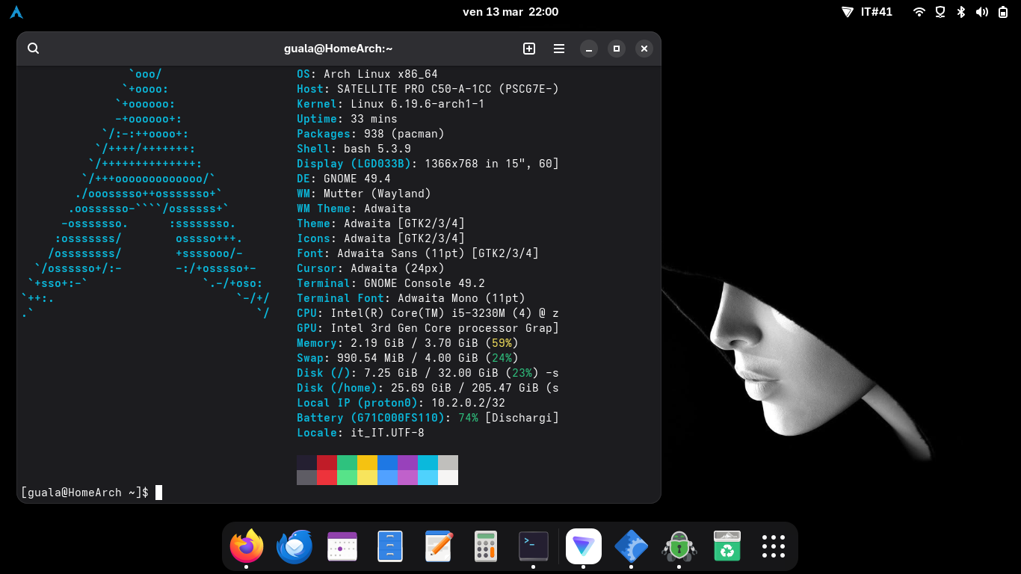Click the Uptime value 33 mins
This screenshot has width=1021, height=574.
point(374,119)
